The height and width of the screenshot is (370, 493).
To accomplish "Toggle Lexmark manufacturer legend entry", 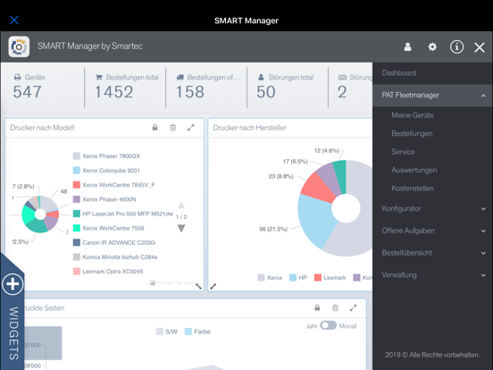I will point(330,278).
